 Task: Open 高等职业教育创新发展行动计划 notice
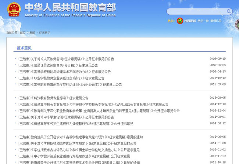(x=70, y=84)
